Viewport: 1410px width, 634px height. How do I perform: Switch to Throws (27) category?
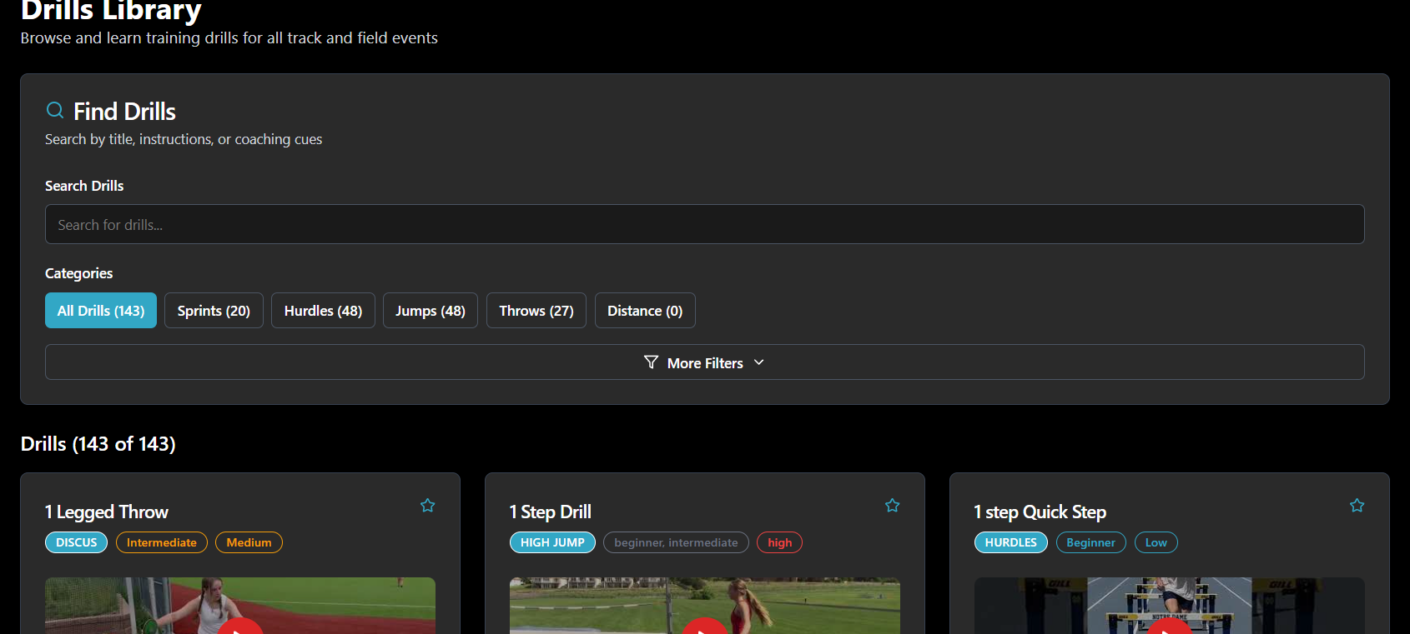[x=536, y=311]
